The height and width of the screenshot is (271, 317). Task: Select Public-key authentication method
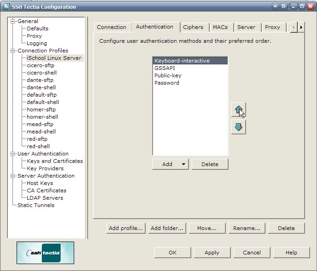(x=190, y=75)
